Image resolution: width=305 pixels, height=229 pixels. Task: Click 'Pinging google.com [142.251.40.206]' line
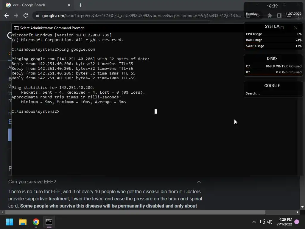[80, 59]
